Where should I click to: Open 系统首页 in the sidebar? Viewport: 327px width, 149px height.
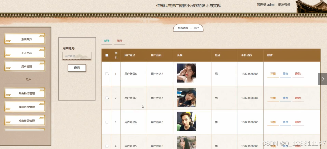click(25, 39)
